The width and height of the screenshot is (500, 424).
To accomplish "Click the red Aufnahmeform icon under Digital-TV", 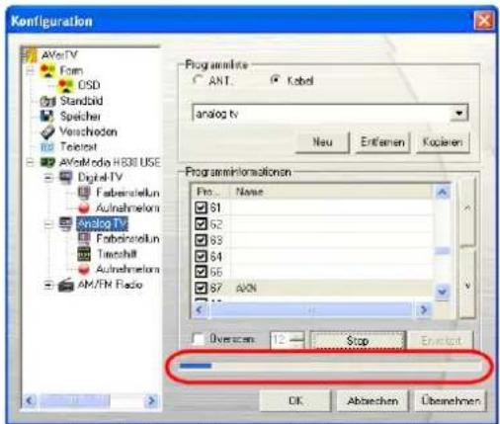I will (x=84, y=208).
